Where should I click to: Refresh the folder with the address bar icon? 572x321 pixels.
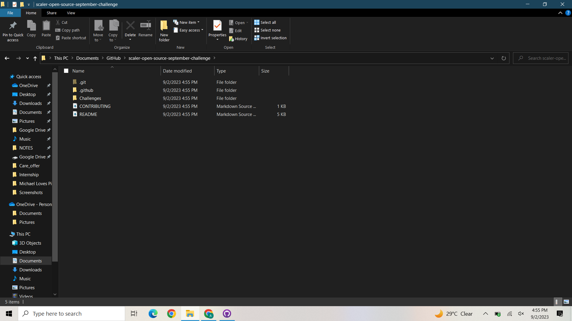click(x=503, y=58)
